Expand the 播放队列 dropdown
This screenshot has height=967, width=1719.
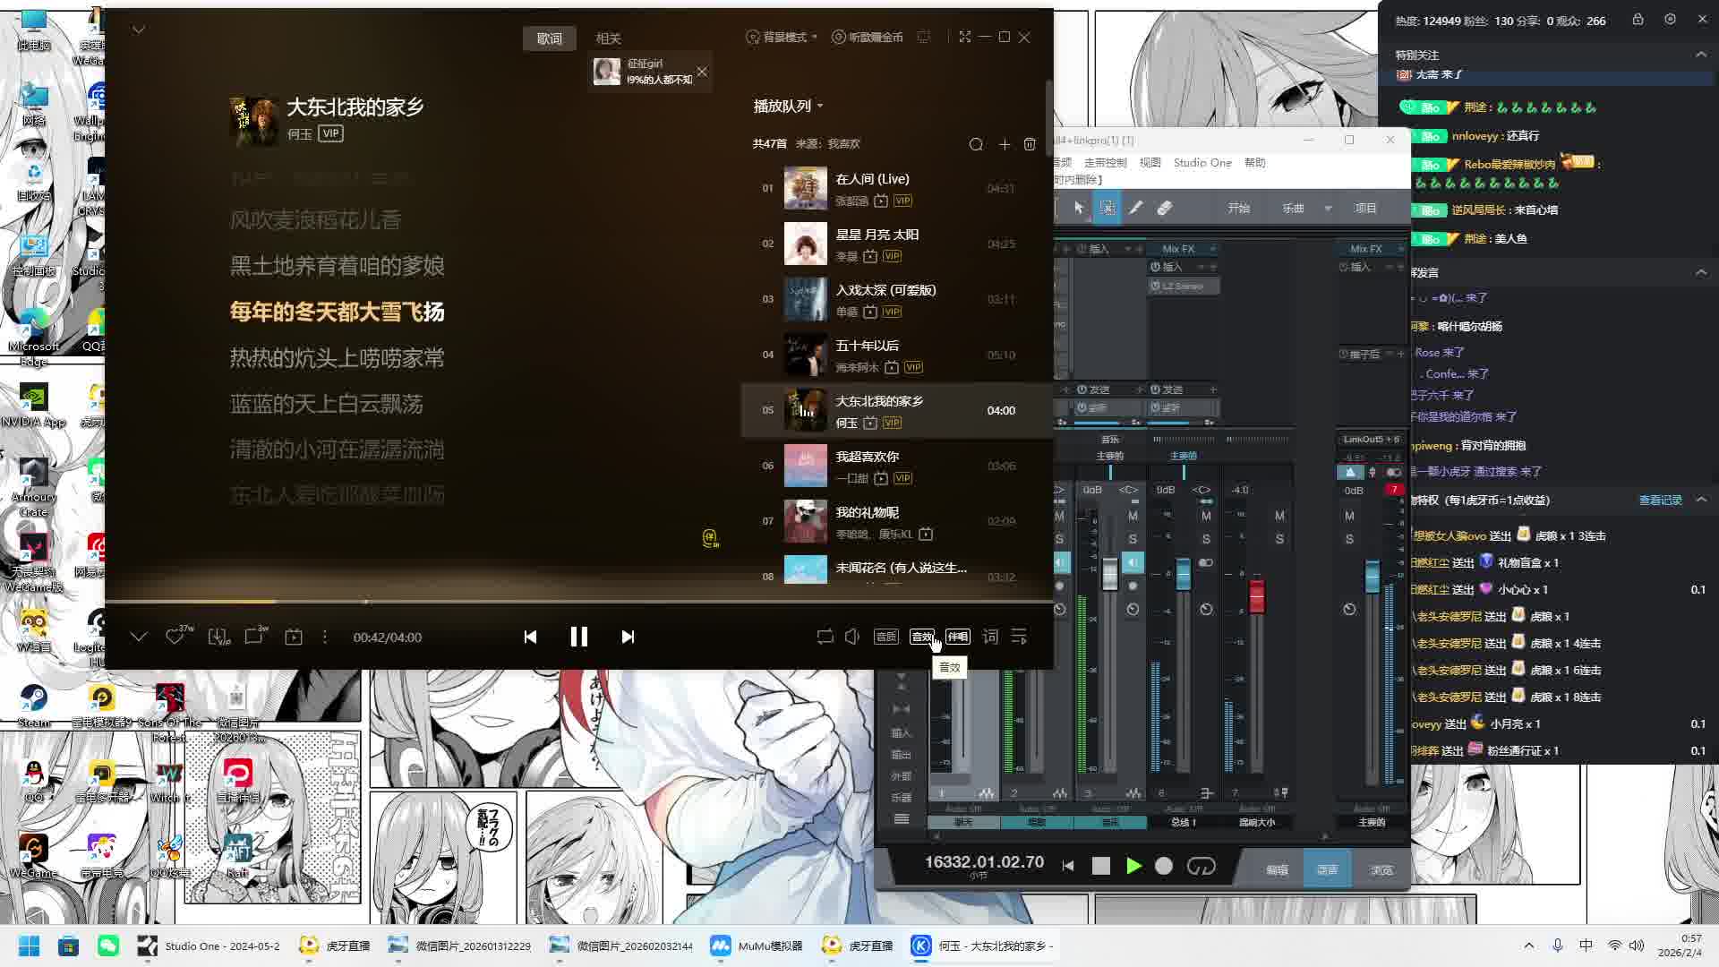(788, 106)
